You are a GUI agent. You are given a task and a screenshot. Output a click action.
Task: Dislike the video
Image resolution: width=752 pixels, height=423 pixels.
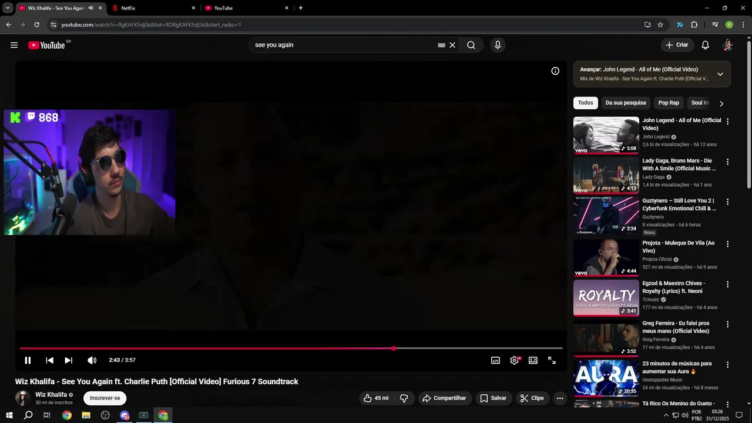click(x=404, y=398)
